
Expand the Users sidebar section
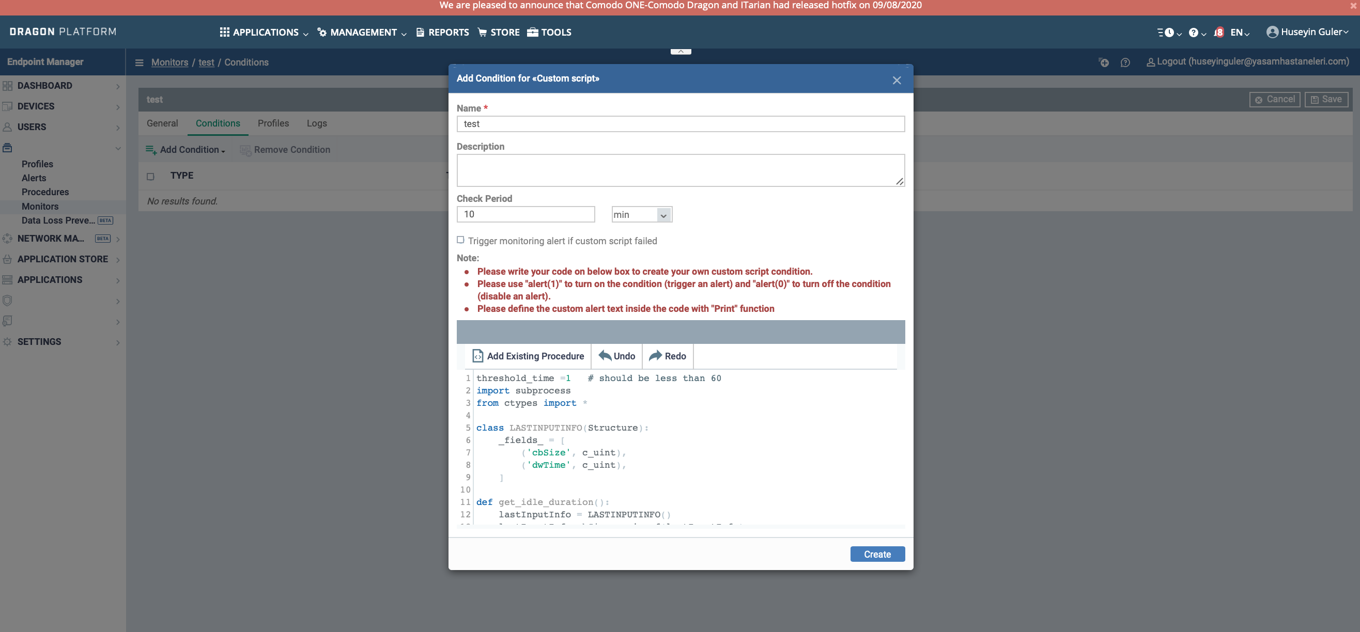click(118, 127)
